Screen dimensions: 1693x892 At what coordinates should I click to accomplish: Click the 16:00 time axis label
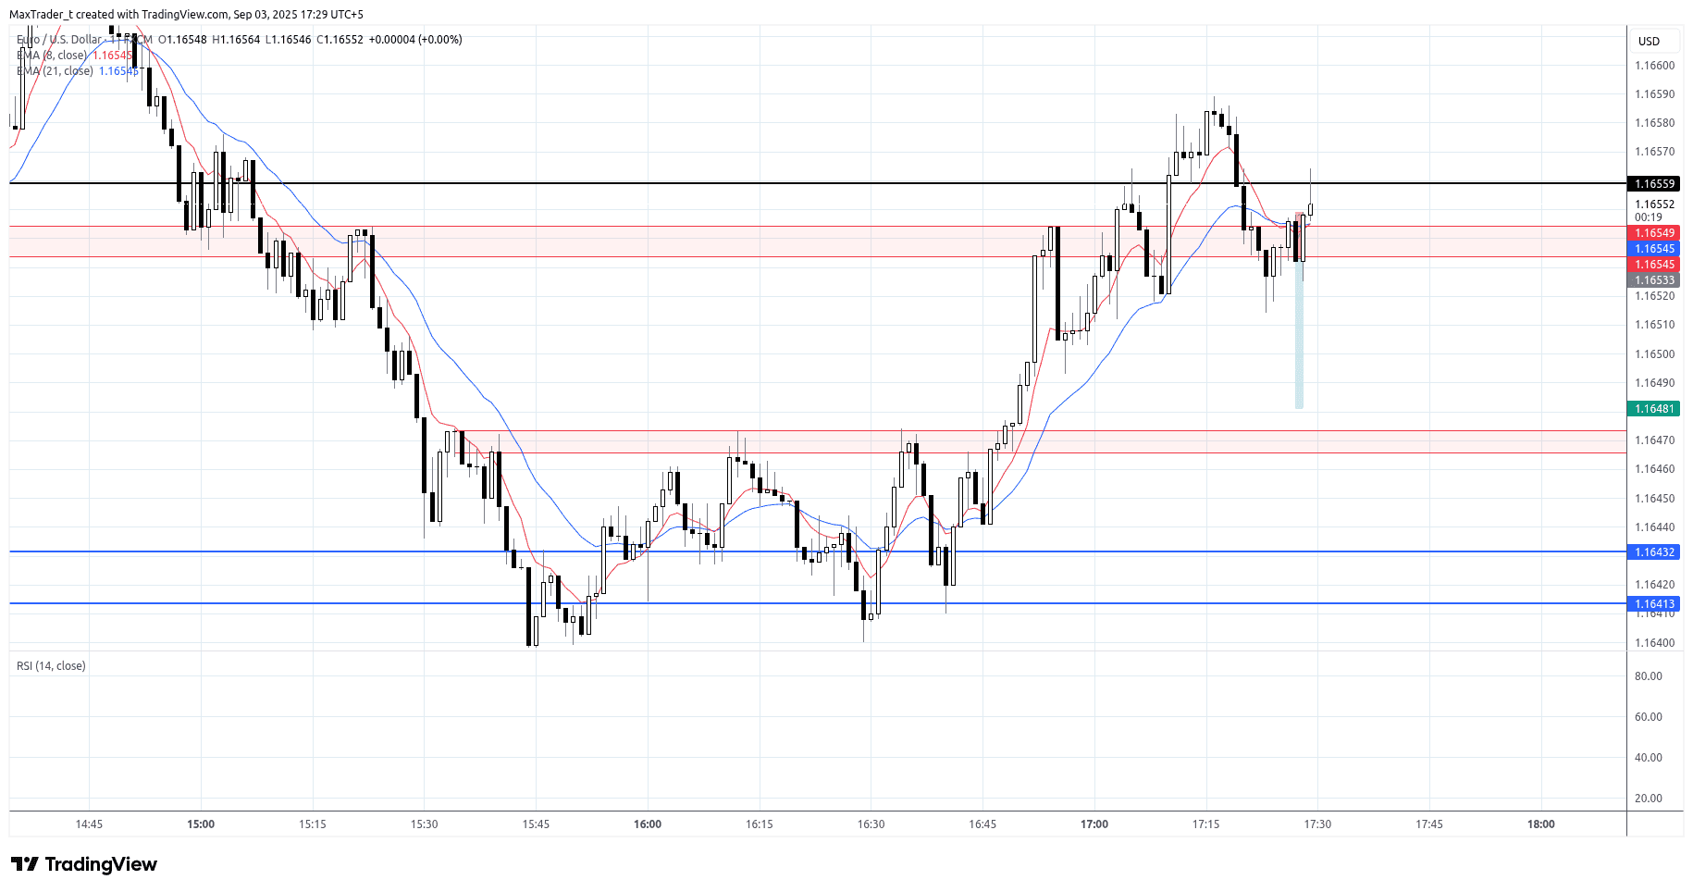point(648,824)
